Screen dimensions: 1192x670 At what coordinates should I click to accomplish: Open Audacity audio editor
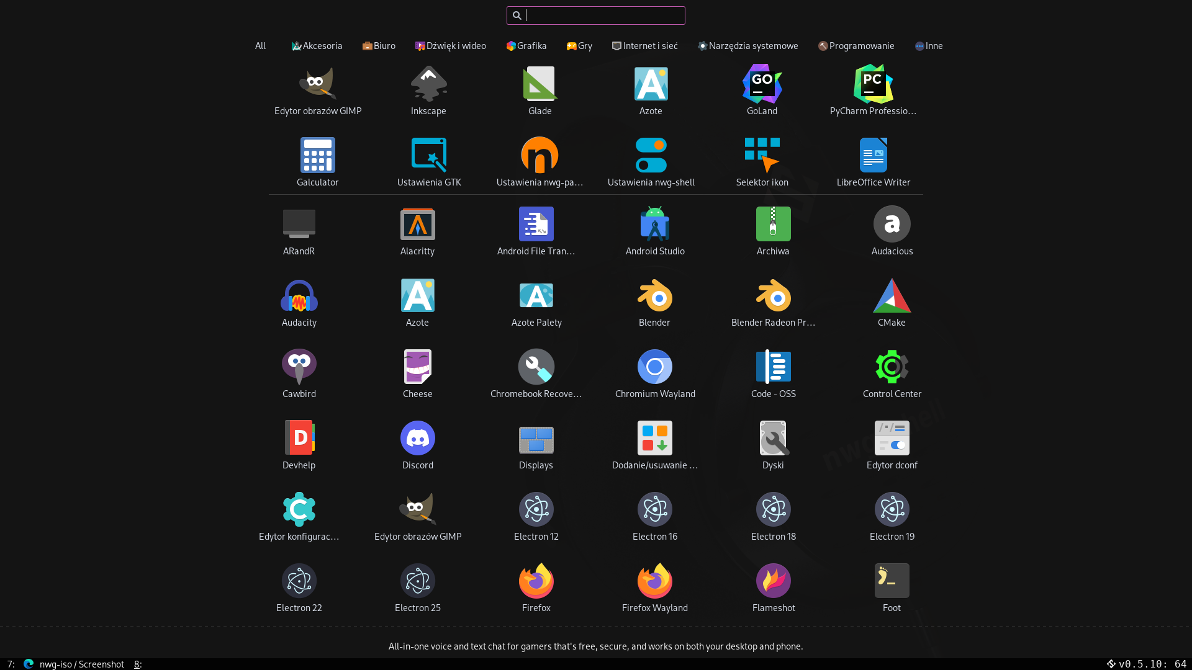(299, 296)
